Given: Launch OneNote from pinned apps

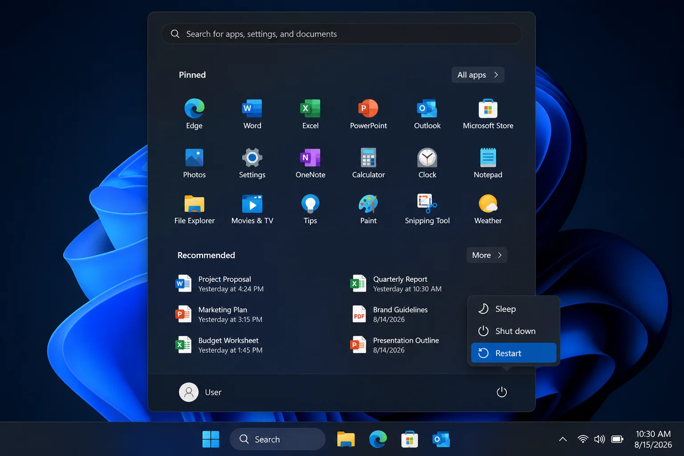Looking at the screenshot, I should pyautogui.click(x=310, y=163).
